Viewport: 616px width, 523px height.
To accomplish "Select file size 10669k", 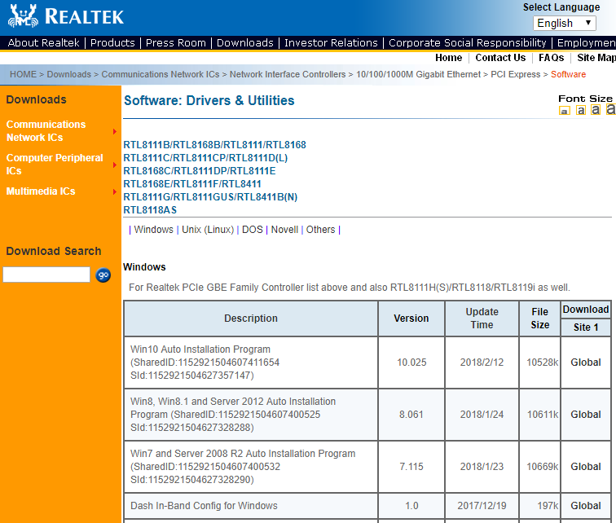I will [x=542, y=467].
